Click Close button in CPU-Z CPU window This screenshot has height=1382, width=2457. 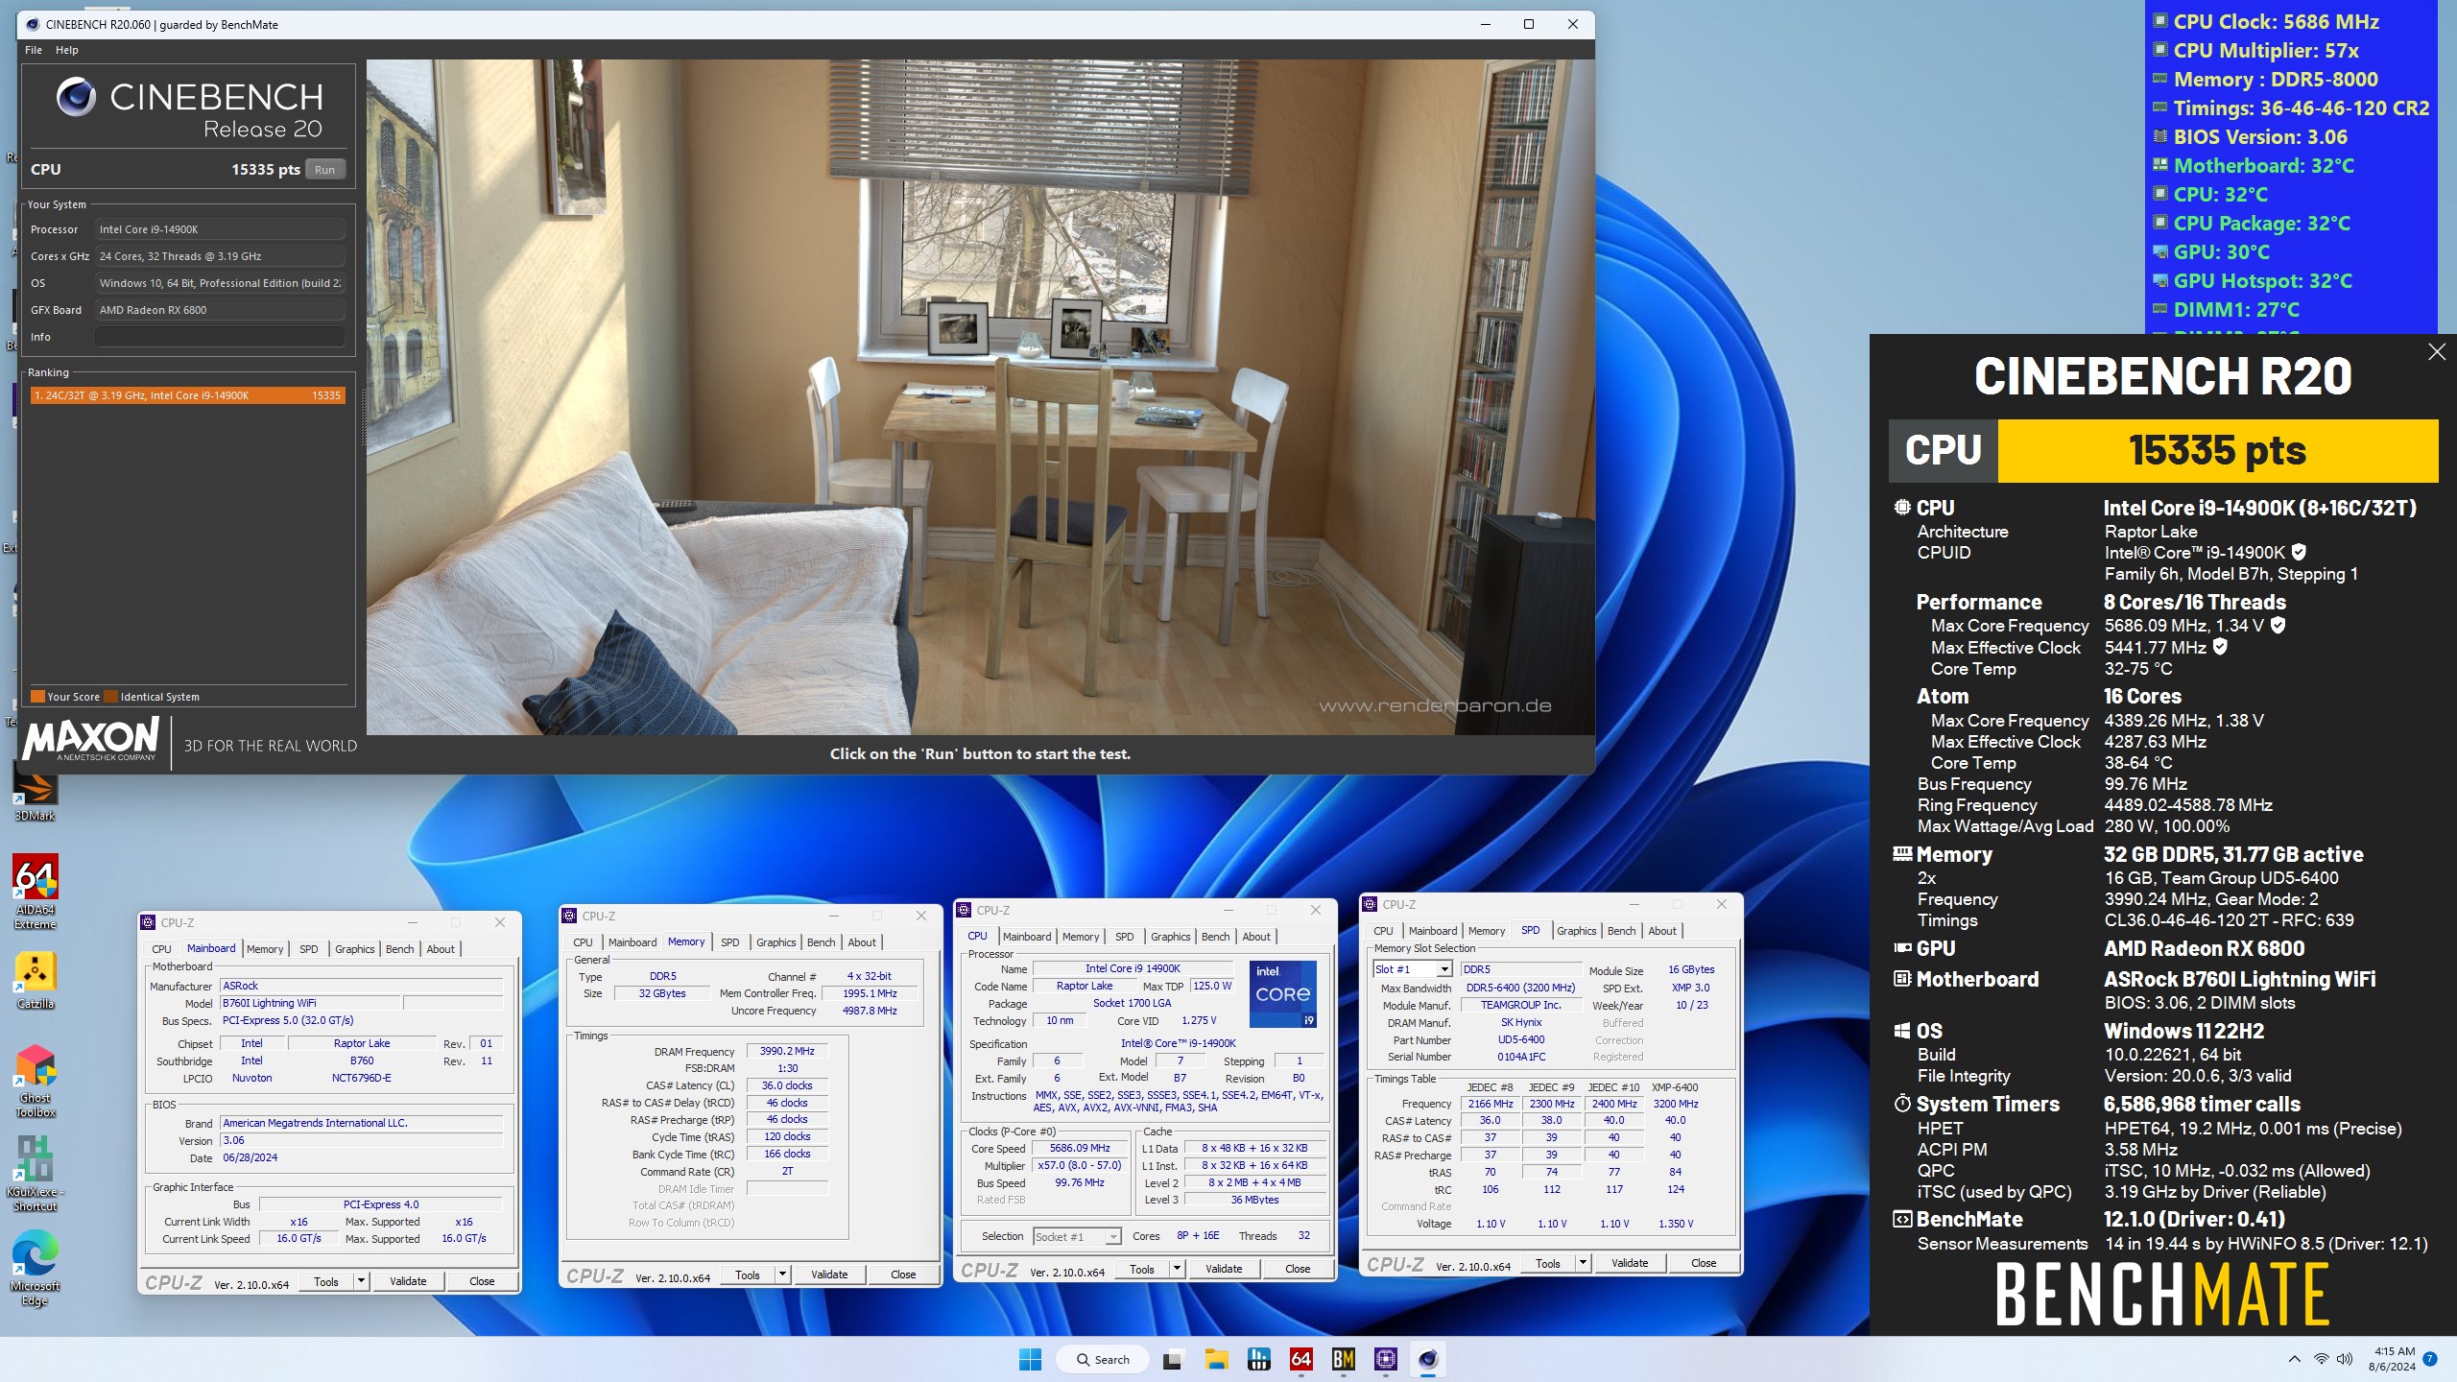(x=1298, y=1269)
